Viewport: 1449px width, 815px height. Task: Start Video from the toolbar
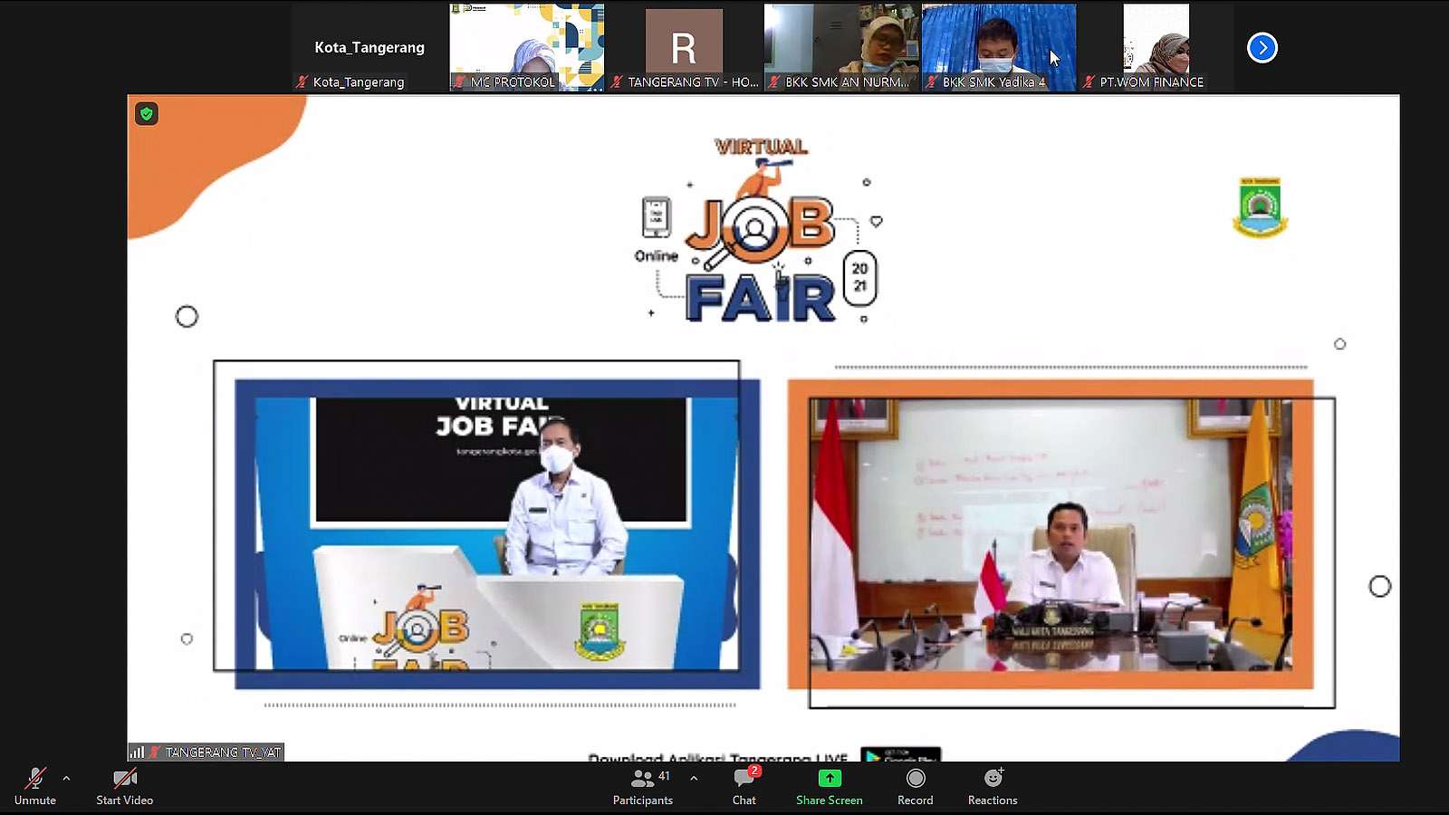tap(125, 786)
